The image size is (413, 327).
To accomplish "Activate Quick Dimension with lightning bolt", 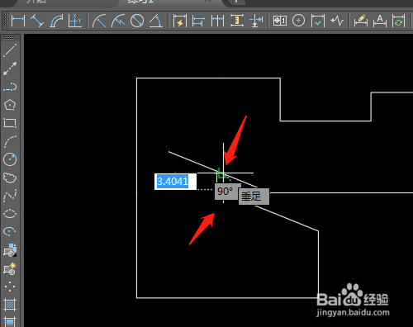I will [x=180, y=21].
